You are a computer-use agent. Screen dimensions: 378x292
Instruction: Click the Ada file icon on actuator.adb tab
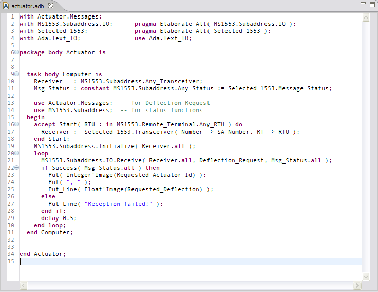[x=6, y=6]
